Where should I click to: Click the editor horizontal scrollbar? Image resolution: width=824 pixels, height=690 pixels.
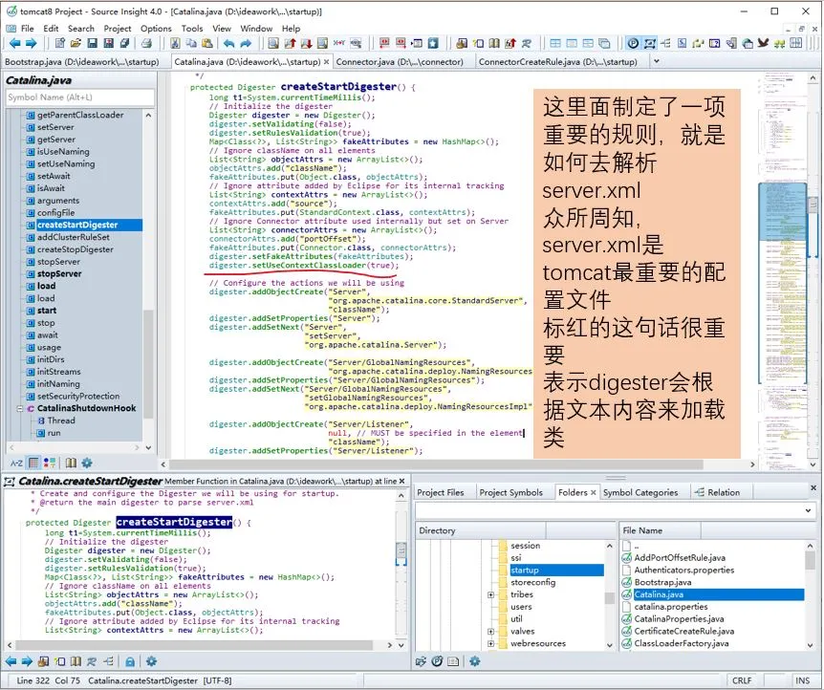pyautogui.click(x=436, y=464)
